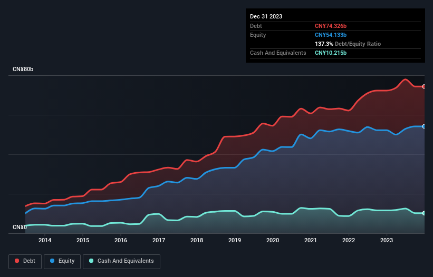Click the 2019 x-axis label
433x277 pixels.
(x=235, y=240)
